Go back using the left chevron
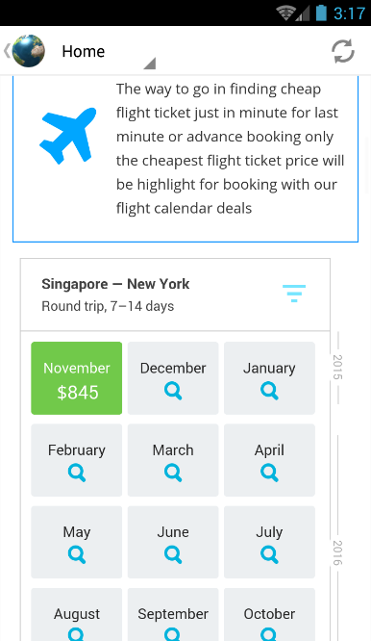The height and width of the screenshot is (641, 371). click(7, 51)
